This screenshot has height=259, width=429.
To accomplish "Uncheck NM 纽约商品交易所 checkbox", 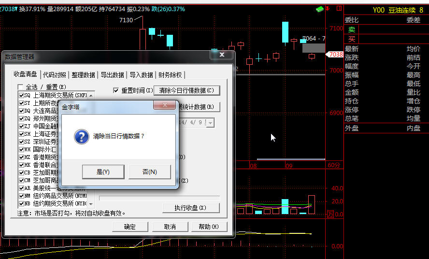I will 21,196.
